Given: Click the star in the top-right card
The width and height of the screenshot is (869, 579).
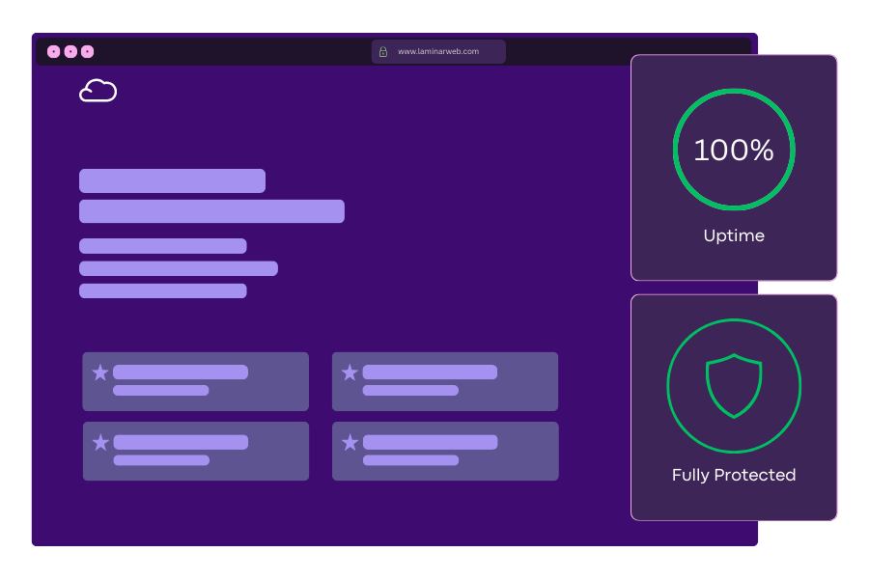Looking at the screenshot, I should (x=350, y=372).
